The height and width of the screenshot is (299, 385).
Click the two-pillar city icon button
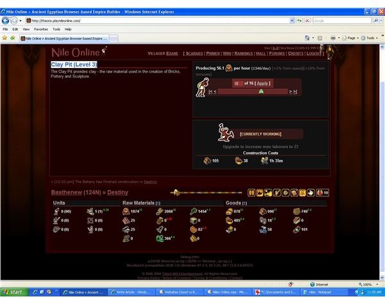coord(252,192)
